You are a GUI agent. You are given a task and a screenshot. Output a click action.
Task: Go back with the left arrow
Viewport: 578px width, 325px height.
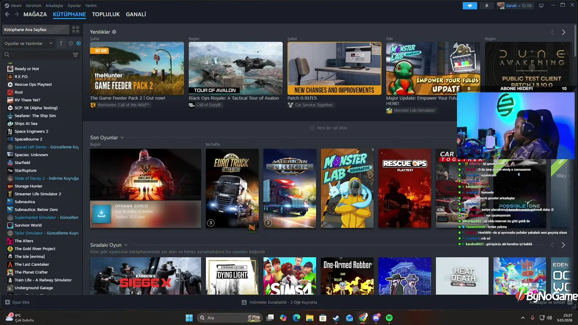pyautogui.click(x=7, y=14)
